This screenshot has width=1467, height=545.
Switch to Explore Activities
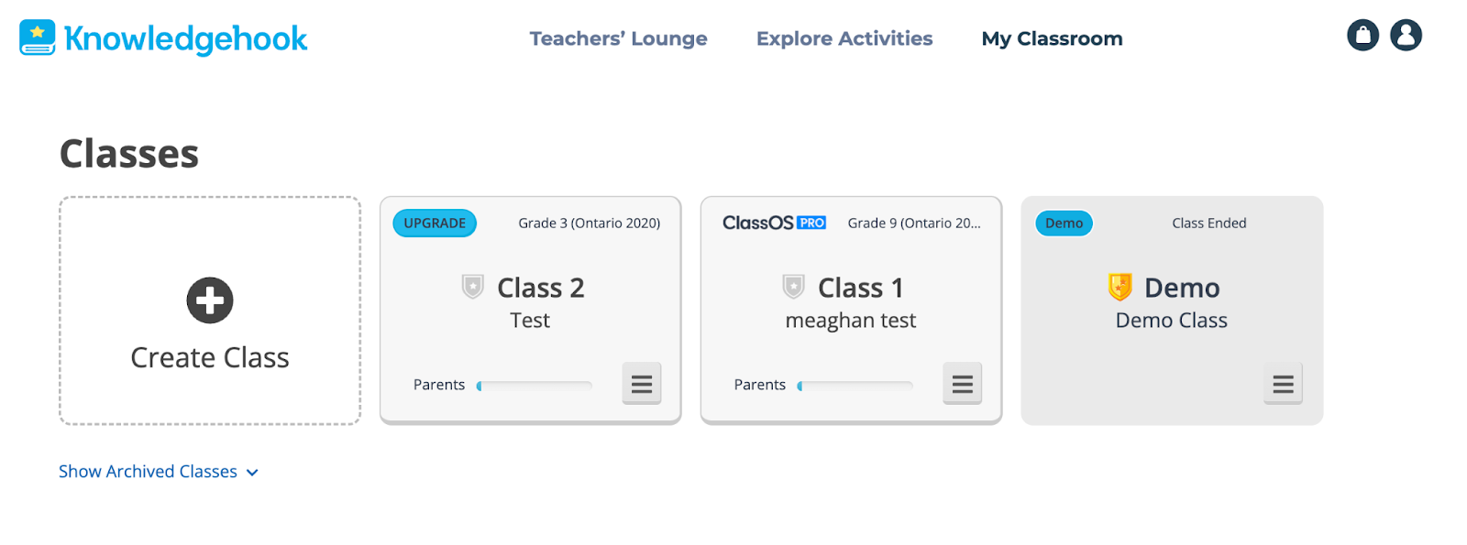pyautogui.click(x=843, y=38)
